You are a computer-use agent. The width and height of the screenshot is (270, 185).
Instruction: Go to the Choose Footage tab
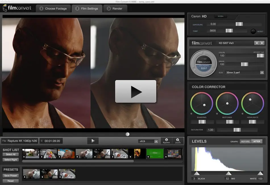(x=53, y=9)
